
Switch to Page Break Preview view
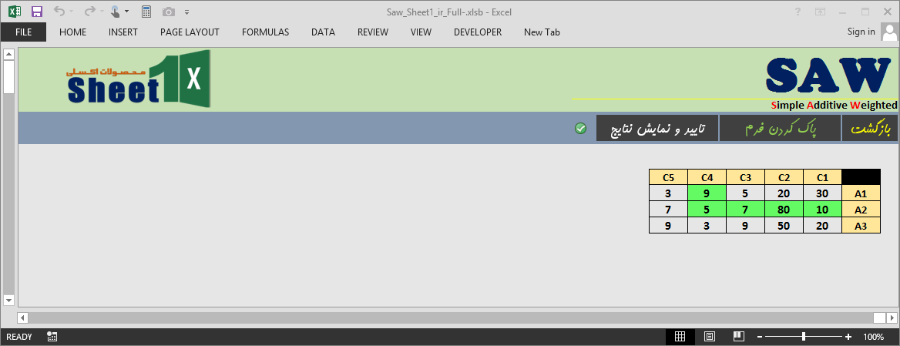tap(737, 337)
